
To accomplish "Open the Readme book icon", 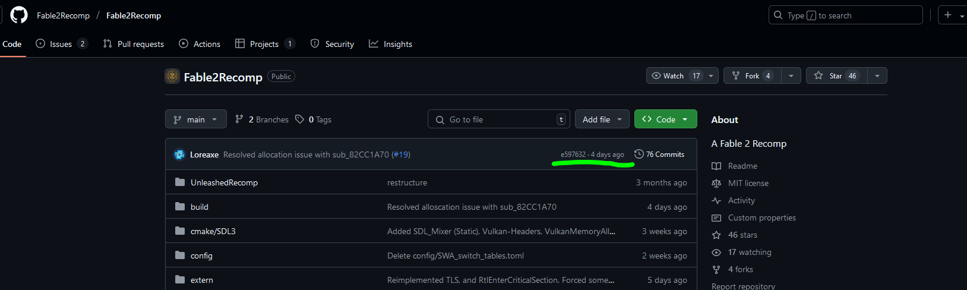I will point(716,166).
